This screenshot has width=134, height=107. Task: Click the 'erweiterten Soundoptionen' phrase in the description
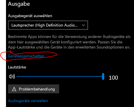tap(101, 47)
